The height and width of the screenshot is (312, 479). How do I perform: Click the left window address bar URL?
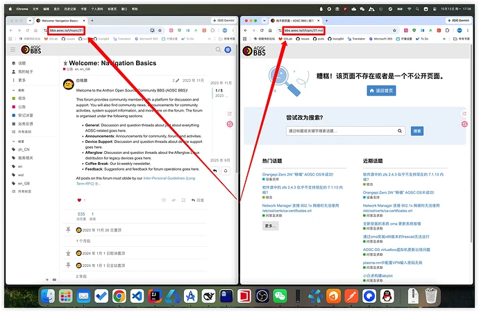66,31
